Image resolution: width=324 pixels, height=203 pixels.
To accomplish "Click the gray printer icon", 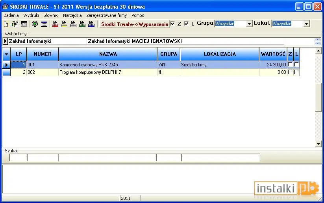I will 73,24.
